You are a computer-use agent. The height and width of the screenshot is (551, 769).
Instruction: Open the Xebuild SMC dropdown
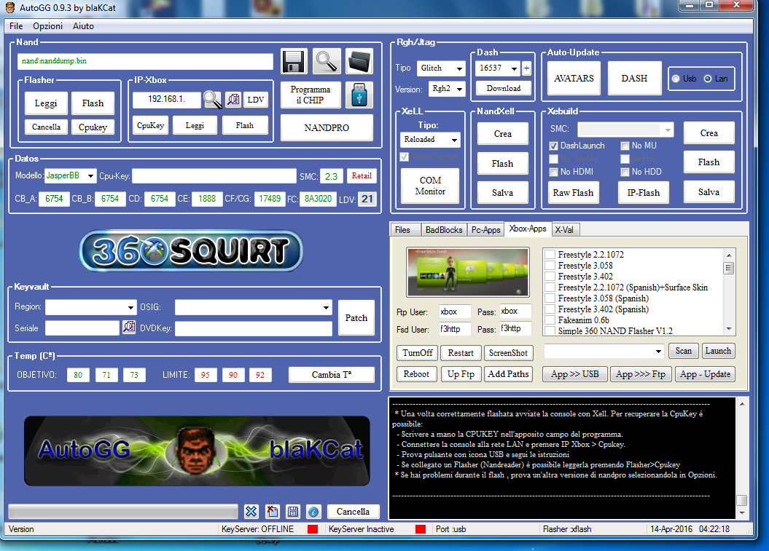(x=668, y=130)
